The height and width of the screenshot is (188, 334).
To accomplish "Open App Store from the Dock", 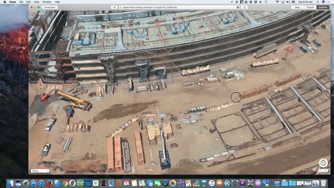I will pyautogui.click(x=33, y=183).
